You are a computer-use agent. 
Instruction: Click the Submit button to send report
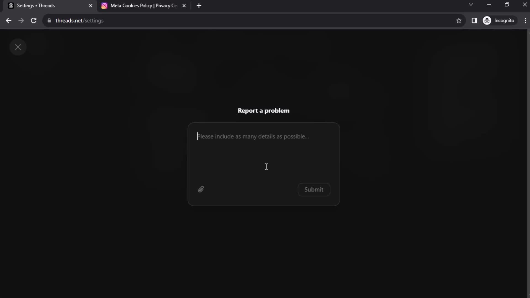[314, 189]
